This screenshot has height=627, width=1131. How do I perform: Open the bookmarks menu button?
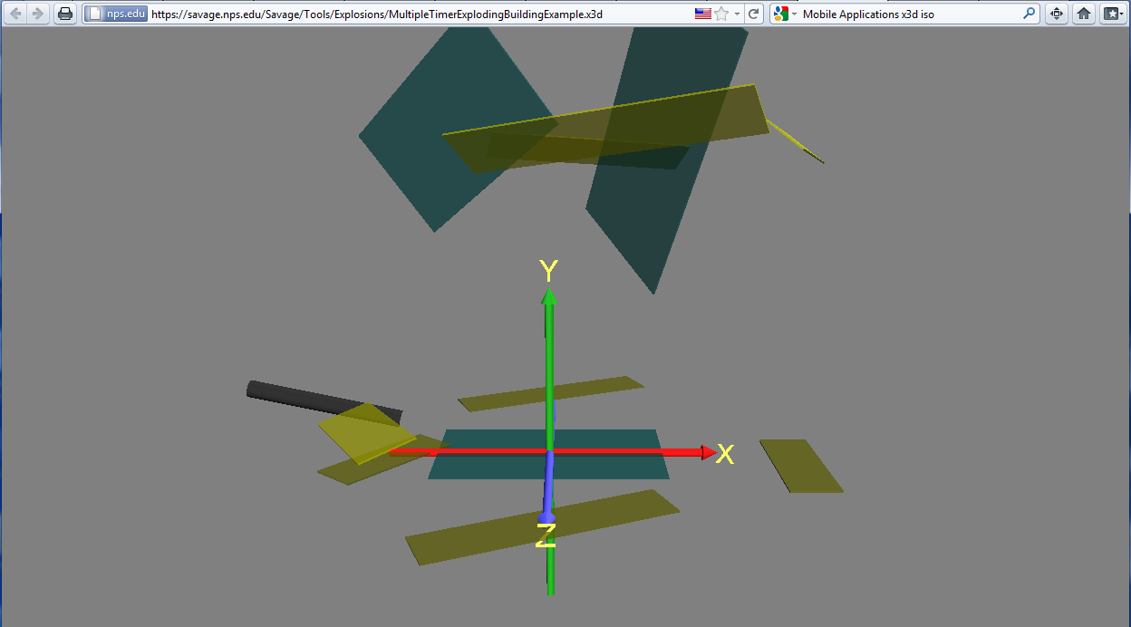pos(1112,14)
